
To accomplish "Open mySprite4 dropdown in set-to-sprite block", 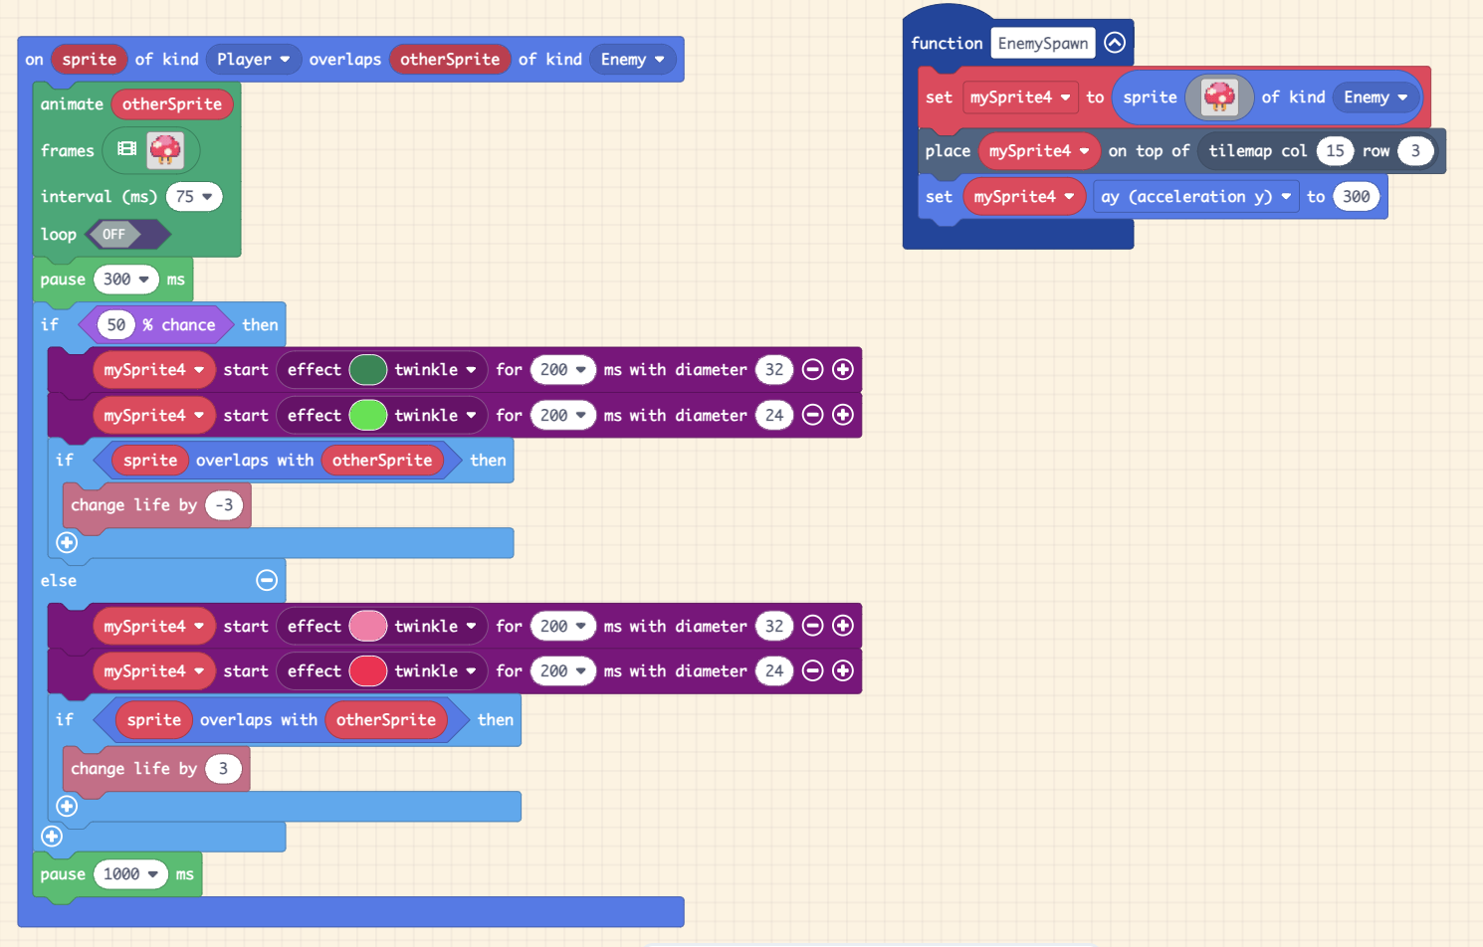I will pyautogui.click(x=1020, y=97).
